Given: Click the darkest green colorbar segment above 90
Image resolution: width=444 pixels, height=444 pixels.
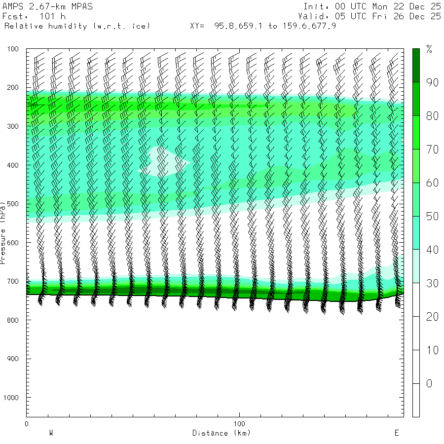Looking at the screenshot, I should point(416,66).
